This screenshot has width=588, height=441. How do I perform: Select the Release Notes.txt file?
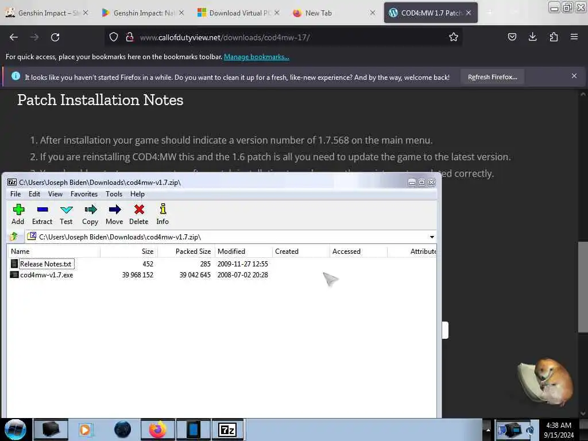45,264
